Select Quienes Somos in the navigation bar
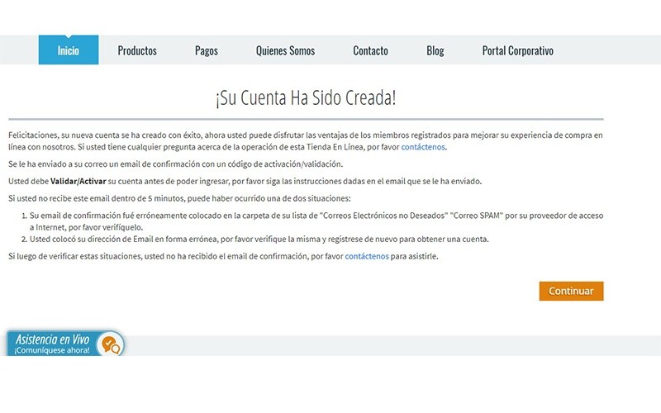 [285, 50]
